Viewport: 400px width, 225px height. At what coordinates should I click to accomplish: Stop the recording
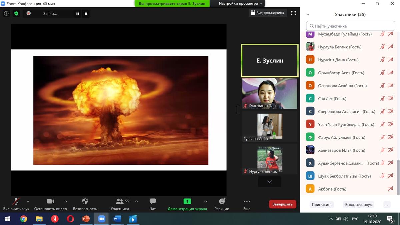86,14
